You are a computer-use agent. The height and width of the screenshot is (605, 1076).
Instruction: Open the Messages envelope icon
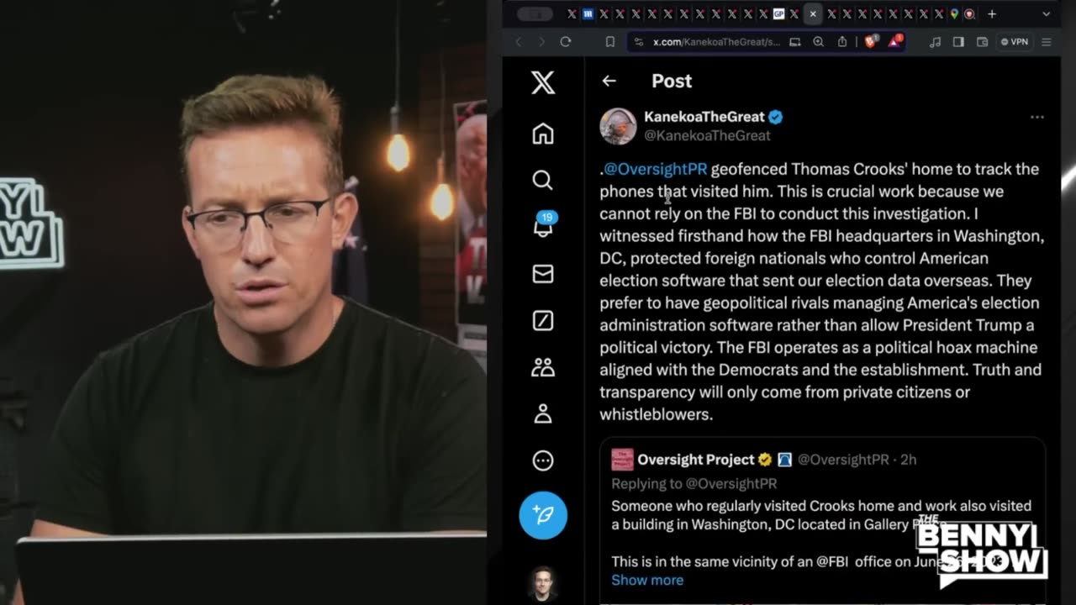[x=543, y=274]
